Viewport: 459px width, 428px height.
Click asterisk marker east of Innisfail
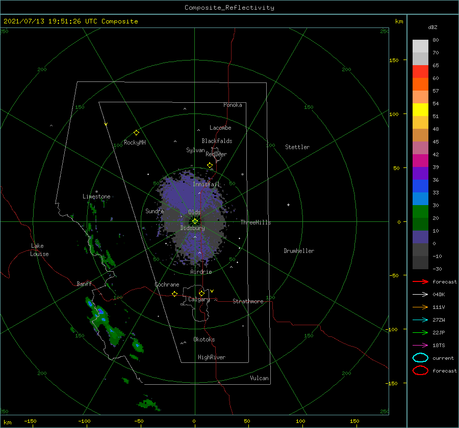242,175
